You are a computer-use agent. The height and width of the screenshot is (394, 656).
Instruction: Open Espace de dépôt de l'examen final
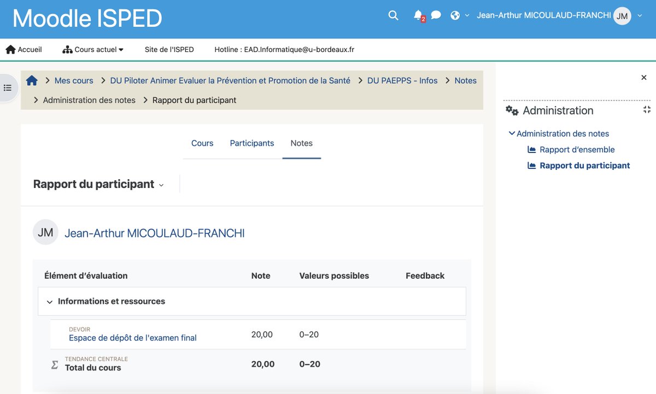click(x=133, y=338)
